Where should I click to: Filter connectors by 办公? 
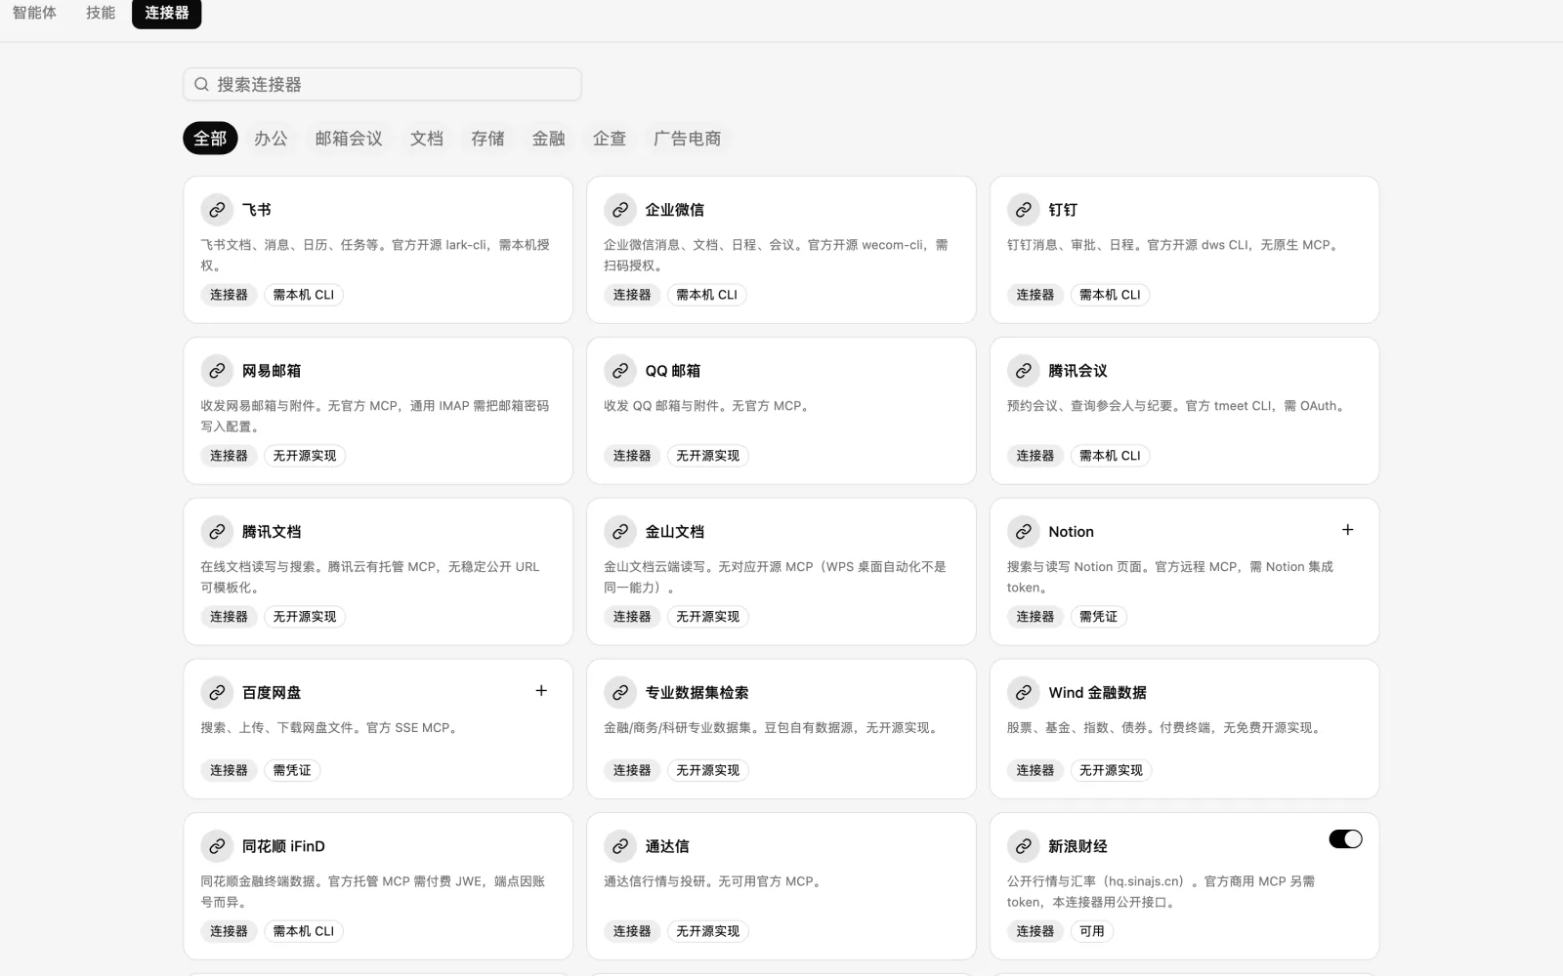tap(271, 139)
